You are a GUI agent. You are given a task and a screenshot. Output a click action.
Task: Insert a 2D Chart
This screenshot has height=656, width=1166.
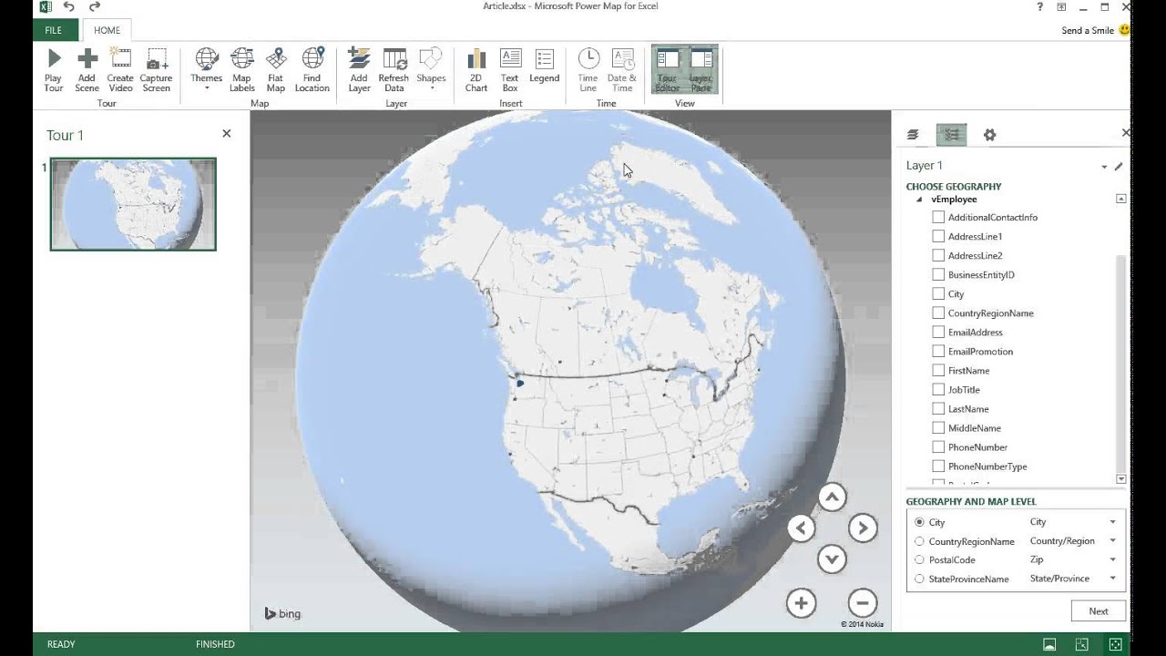476,70
